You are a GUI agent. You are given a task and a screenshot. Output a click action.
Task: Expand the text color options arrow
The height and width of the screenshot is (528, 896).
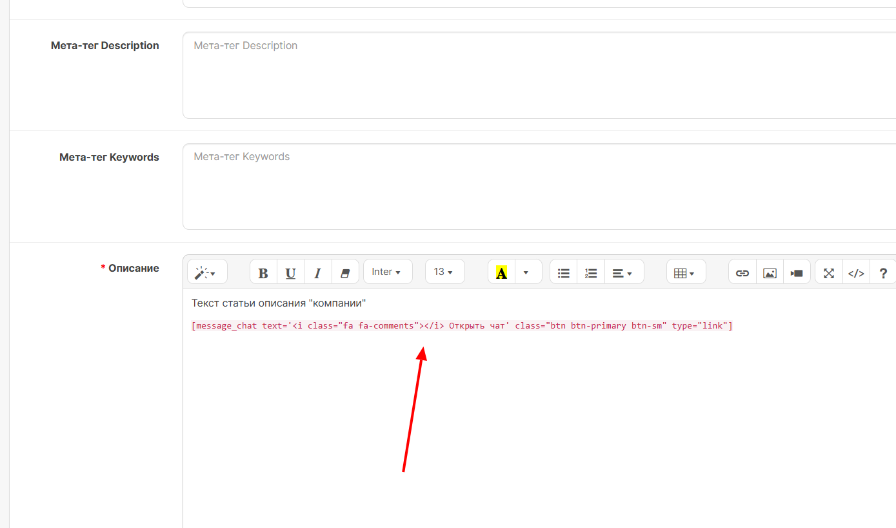tap(526, 272)
